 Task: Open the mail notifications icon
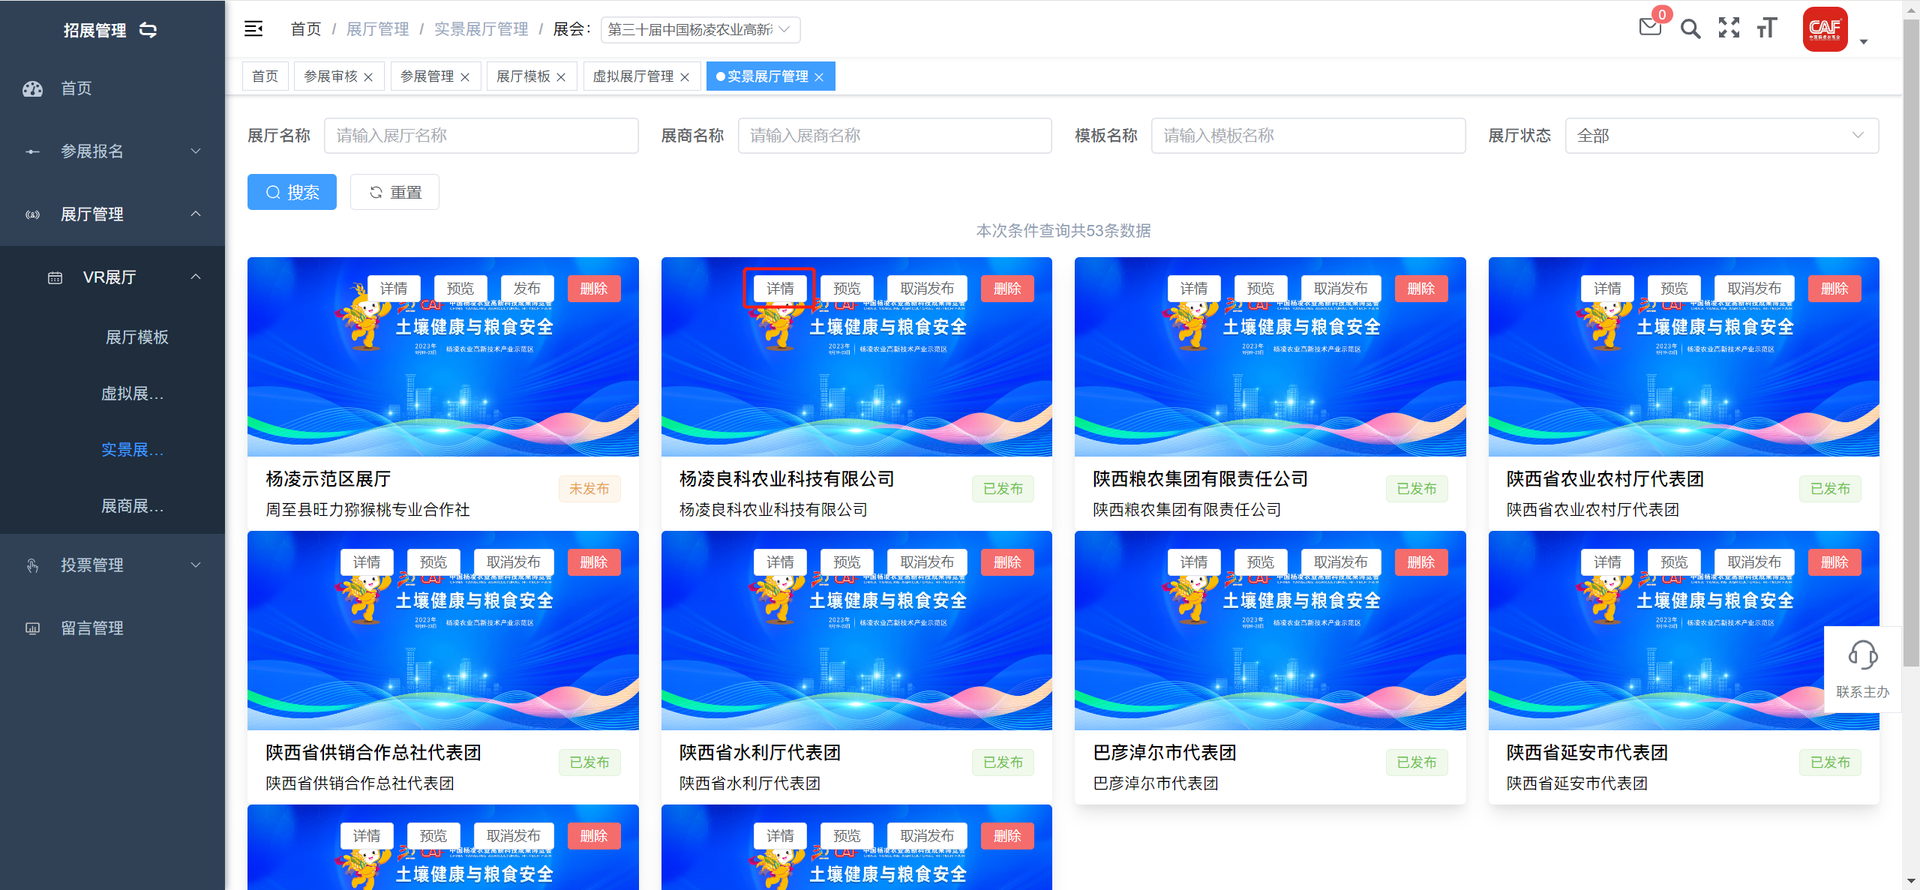(1650, 28)
